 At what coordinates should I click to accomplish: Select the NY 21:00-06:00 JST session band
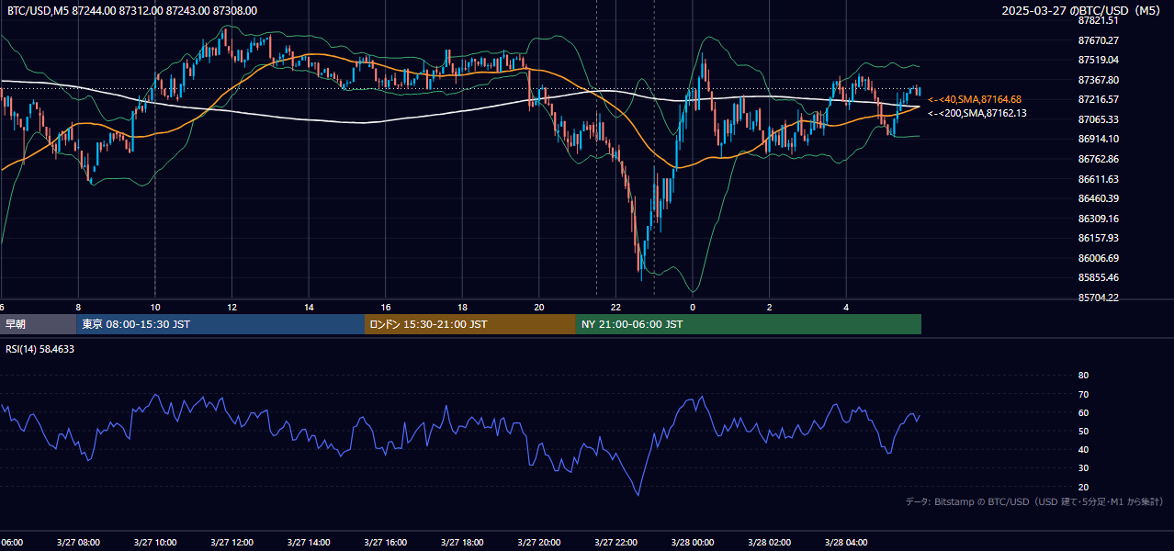point(749,324)
